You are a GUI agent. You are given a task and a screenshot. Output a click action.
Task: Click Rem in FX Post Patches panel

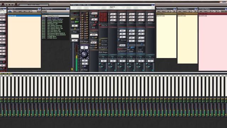point(184,11)
